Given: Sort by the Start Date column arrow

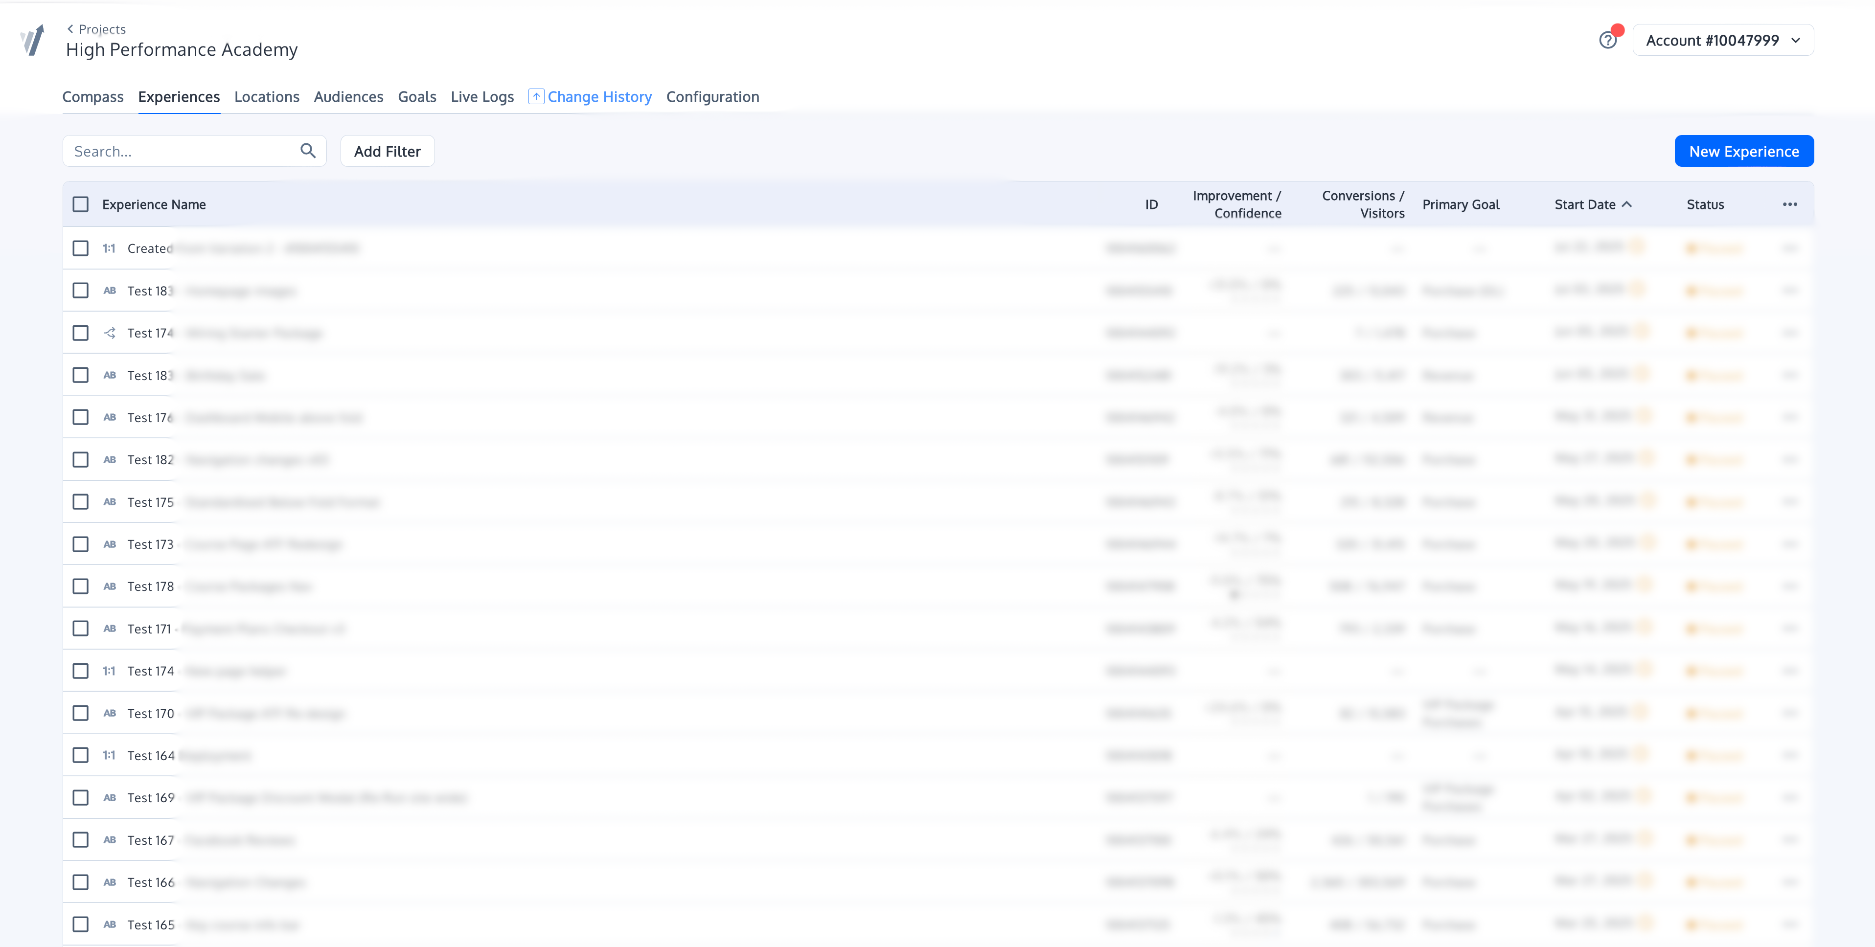Looking at the screenshot, I should click(x=1627, y=204).
